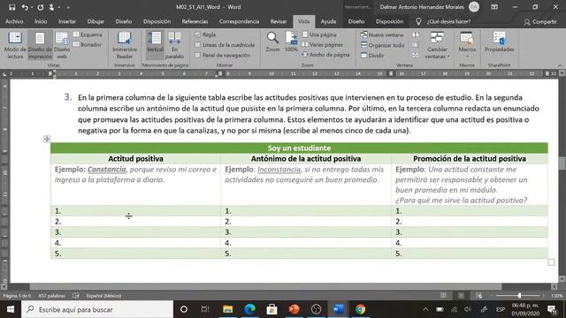The width and height of the screenshot is (566, 318).
Task: Click Dividir window
Action: pos(372,55)
